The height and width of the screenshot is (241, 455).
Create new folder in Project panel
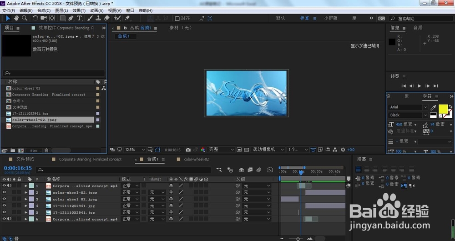13,151
